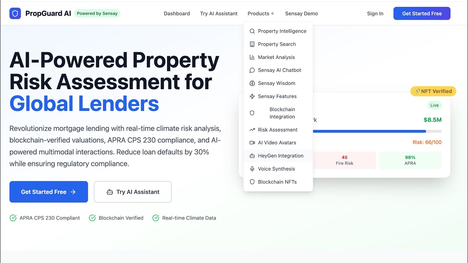Open the Sensay Demo nav item
The height and width of the screenshot is (263, 468).
point(302,14)
